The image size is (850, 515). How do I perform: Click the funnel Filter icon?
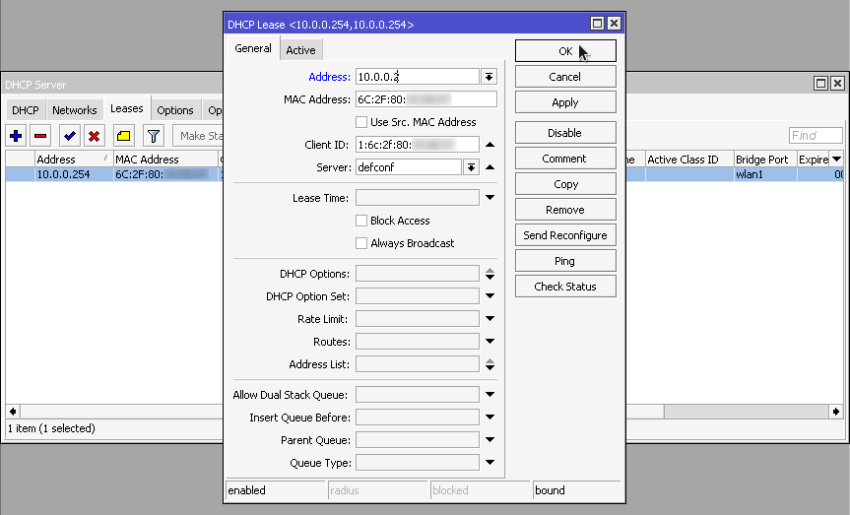click(154, 136)
